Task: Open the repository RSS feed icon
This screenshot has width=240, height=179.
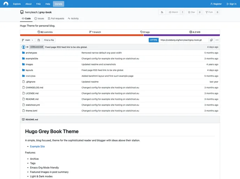Action: click(x=162, y=12)
